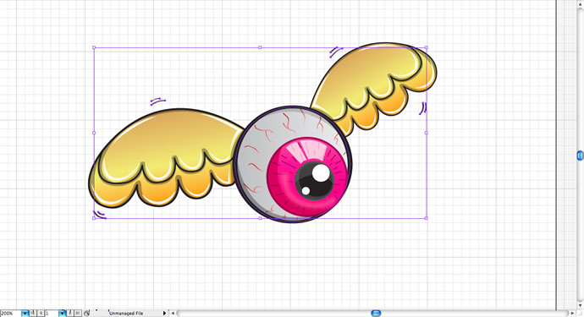Open the artboard navigation dropdown arrow
Image resolution: width=584 pixels, height=317 pixels.
(62, 314)
